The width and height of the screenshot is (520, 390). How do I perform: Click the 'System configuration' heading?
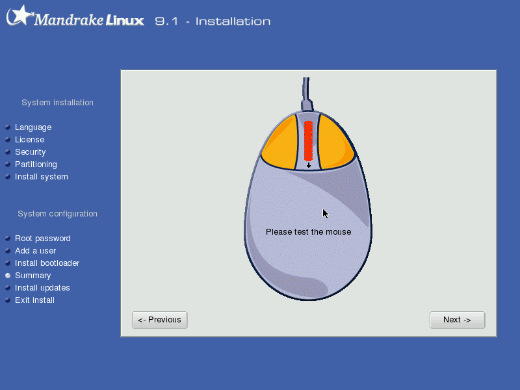click(x=57, y=214)
